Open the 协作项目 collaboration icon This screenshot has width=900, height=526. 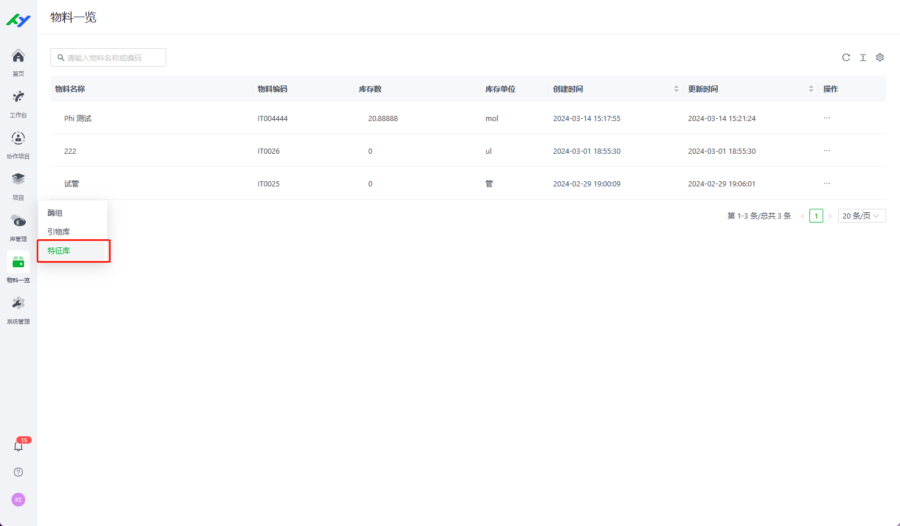[18, 139]
